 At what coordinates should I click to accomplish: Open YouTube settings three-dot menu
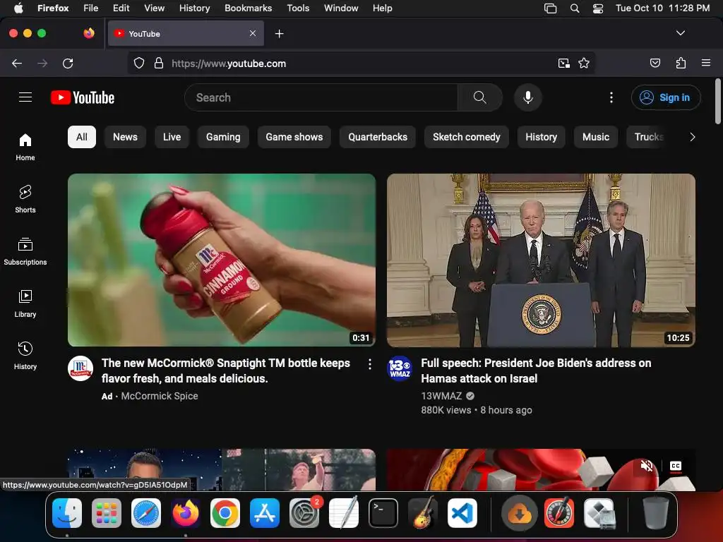point(611,97)
